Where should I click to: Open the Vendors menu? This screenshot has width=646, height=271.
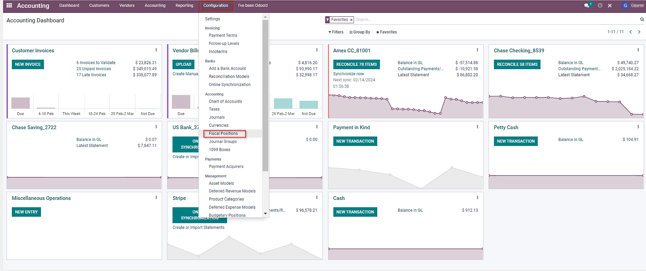click(127, 6)
